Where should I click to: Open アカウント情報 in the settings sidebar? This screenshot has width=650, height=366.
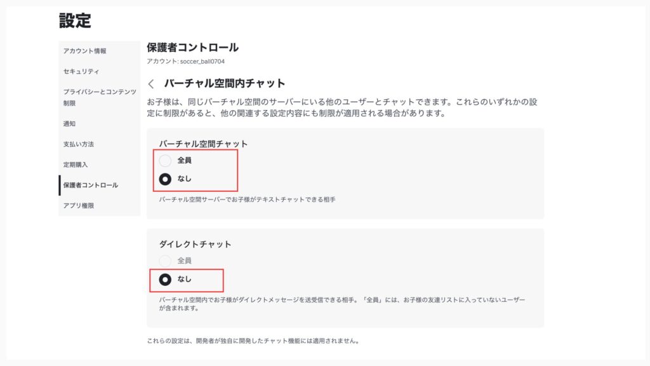(x=85, y=51)
